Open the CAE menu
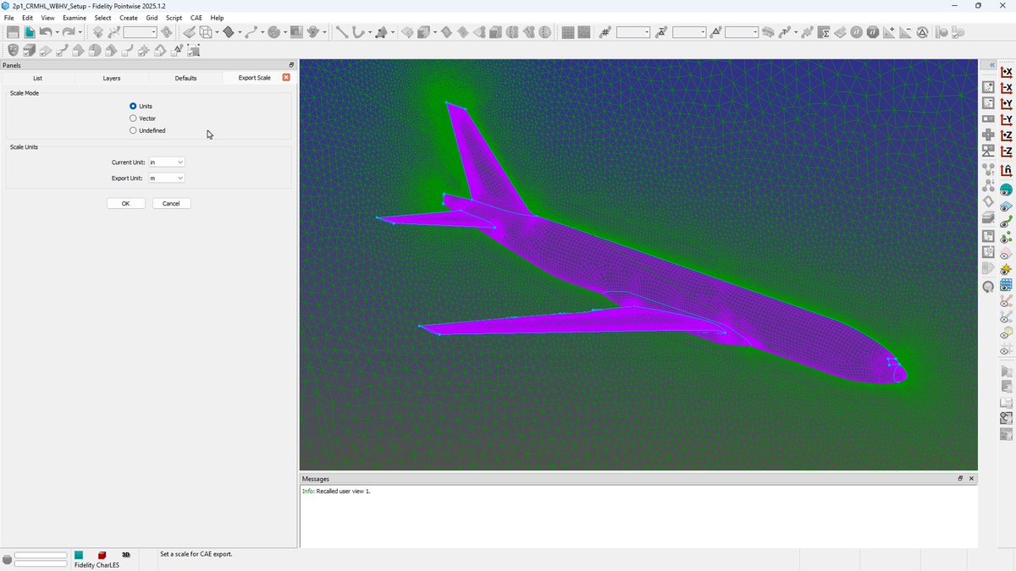This screenshot has width=1016, height=571. tap(196, 18)
